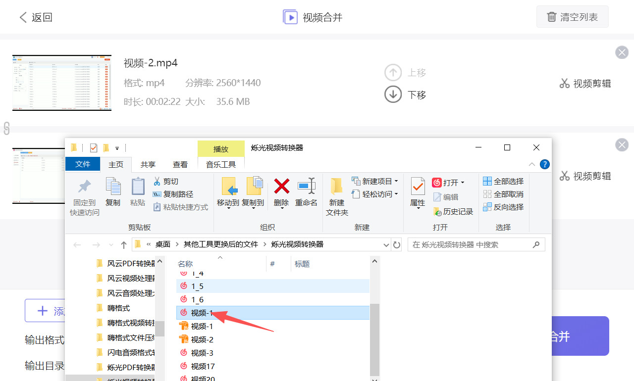Open 视频剪辑 for 视频-2.mp4
The image size is (634, 381).
[585, 84]
